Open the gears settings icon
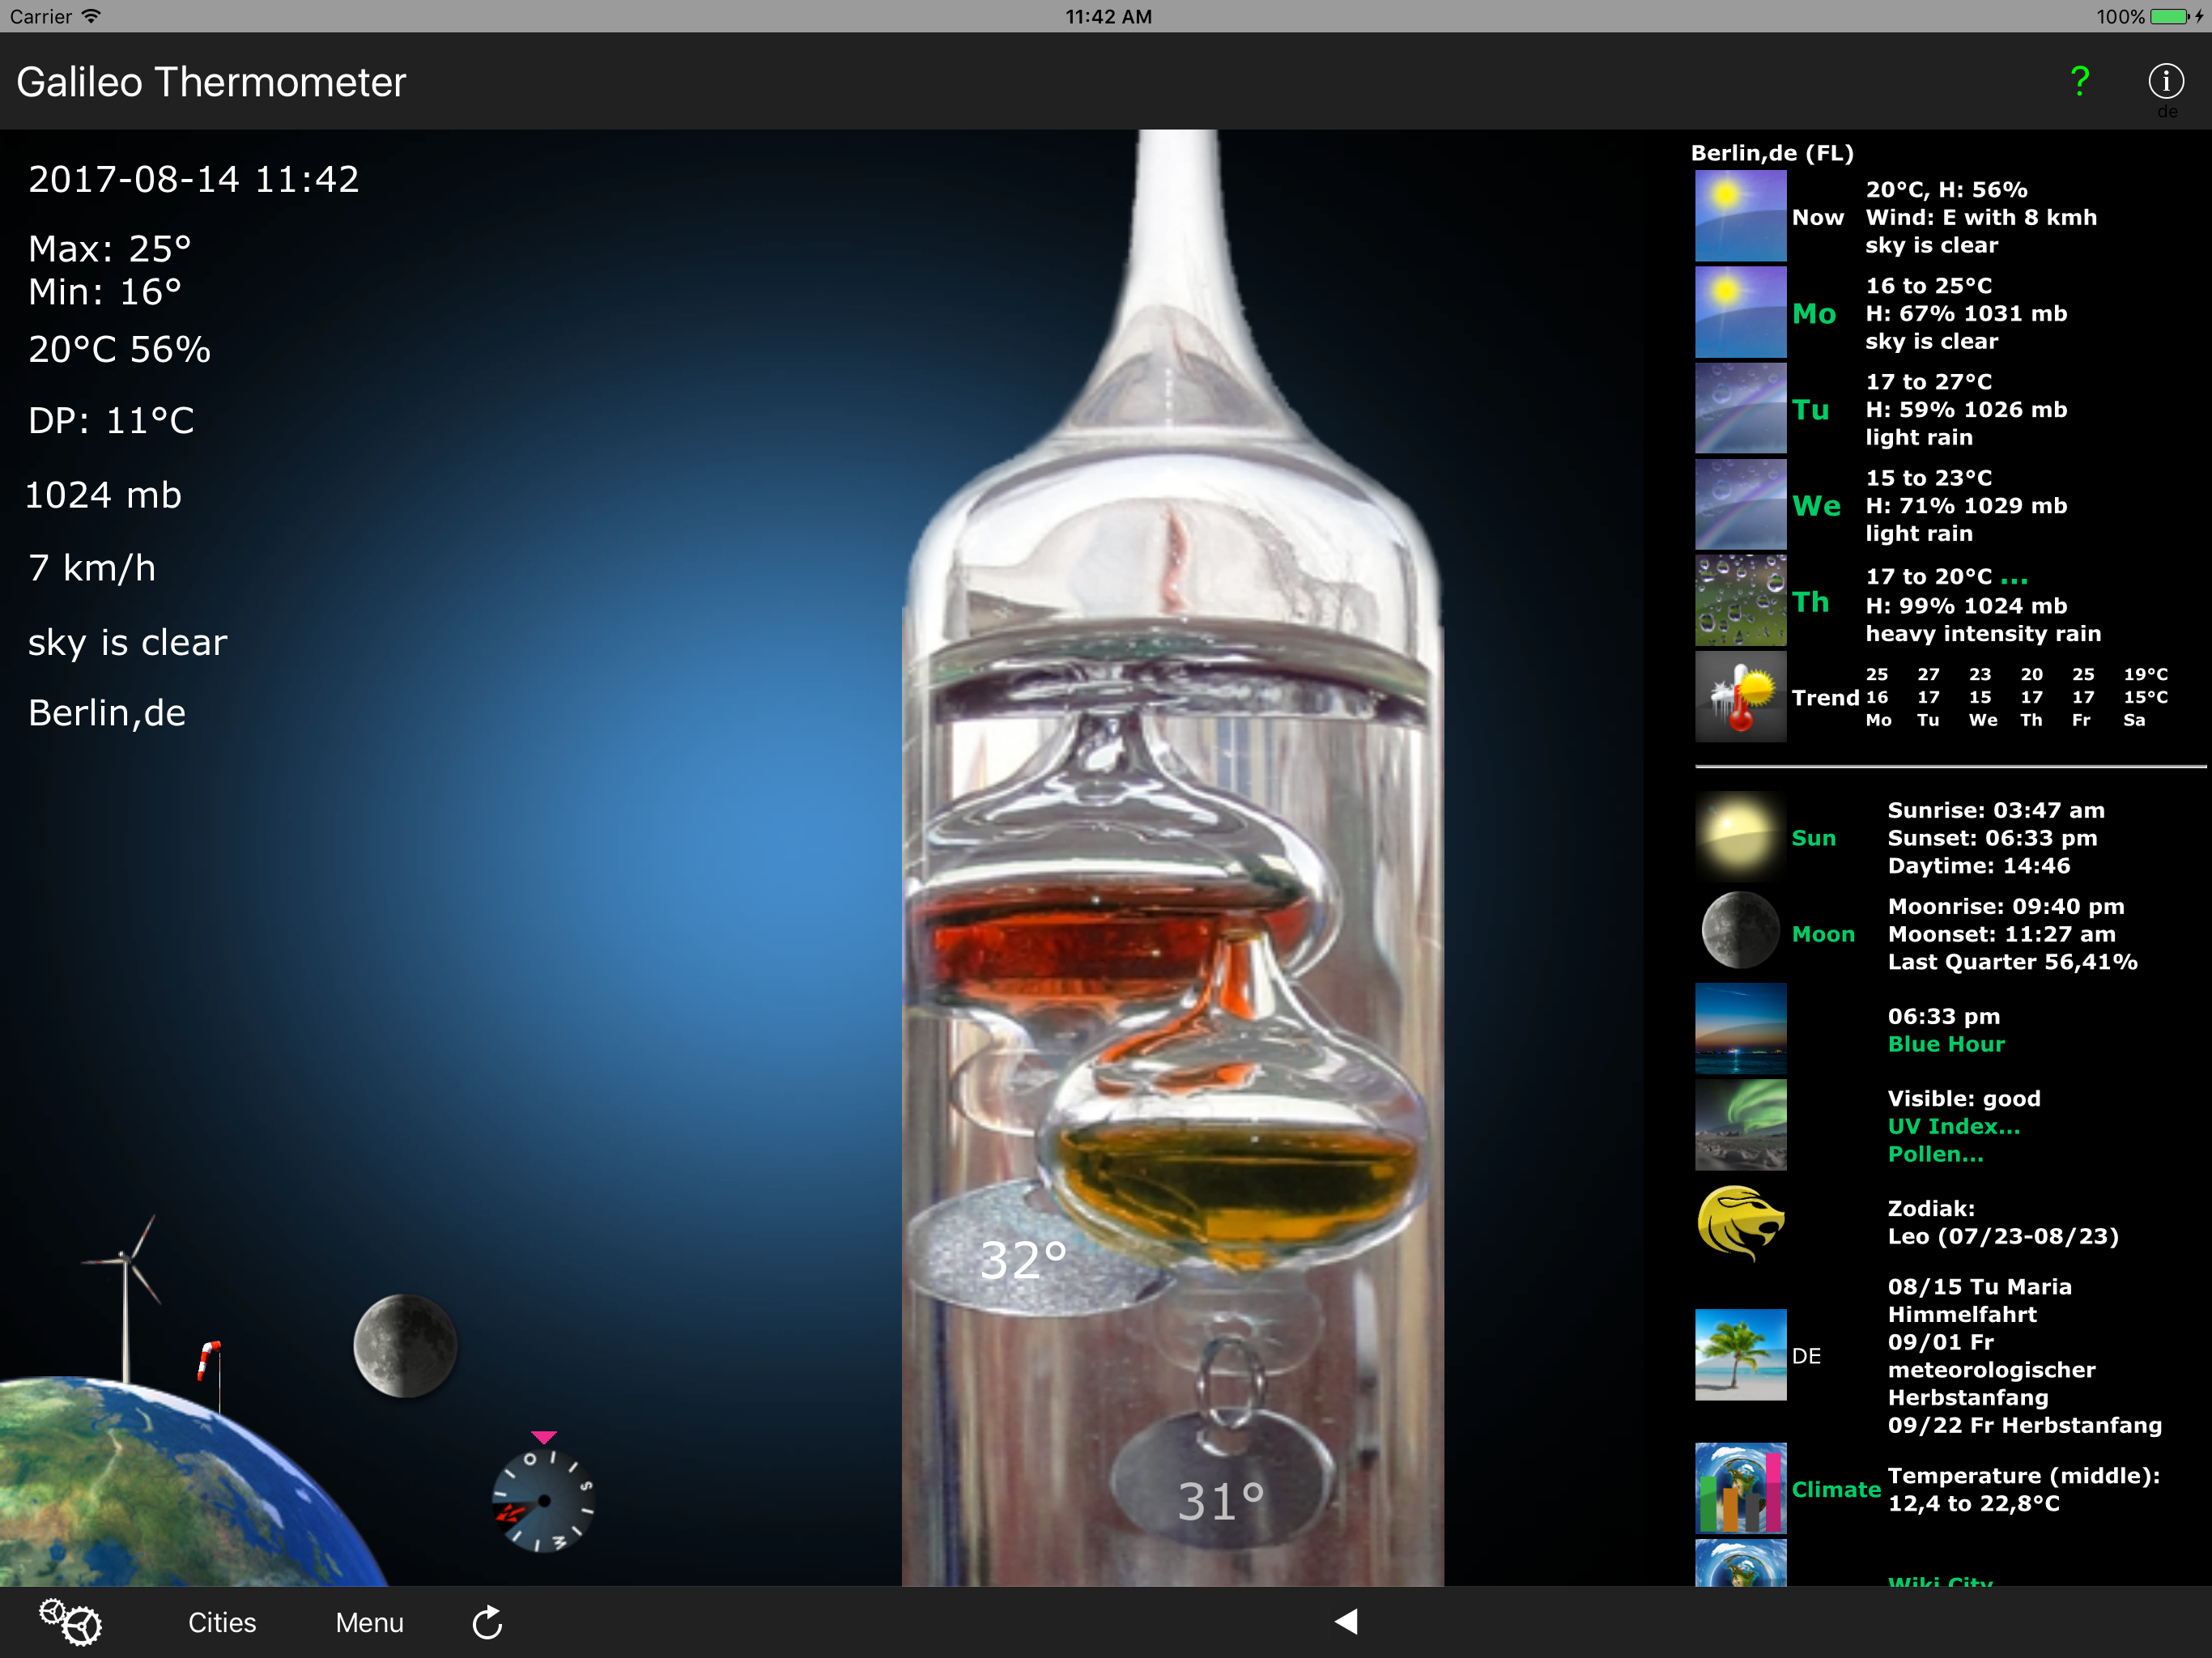Image resolution: width=2212 pixels, height=1658 pixels. (x=70, y=1621)
